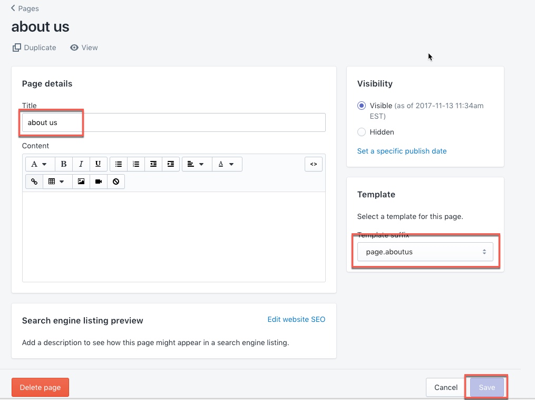This screenshot has width=535, height=400.
Task: Click Set a specific publish date
Action: click(402, 151)
